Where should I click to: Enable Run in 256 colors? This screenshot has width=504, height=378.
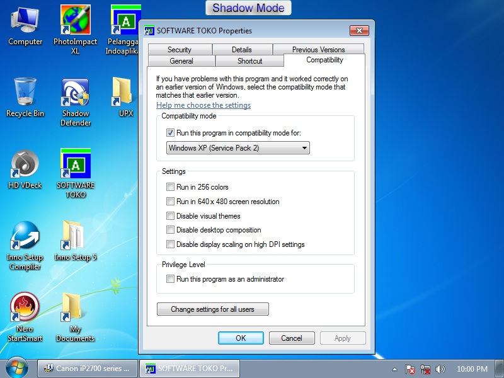[170, 186]
